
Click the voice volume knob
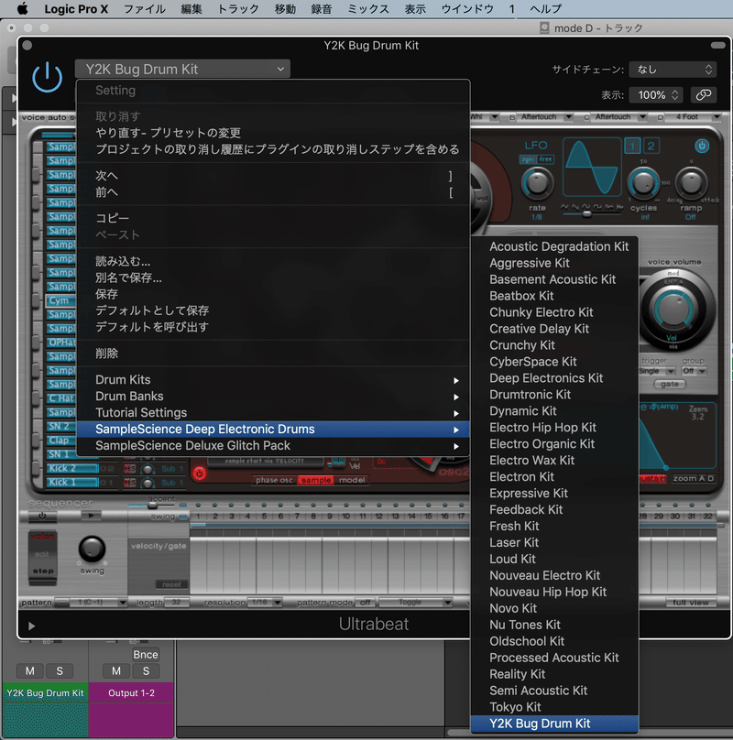(x=672, y=310)
